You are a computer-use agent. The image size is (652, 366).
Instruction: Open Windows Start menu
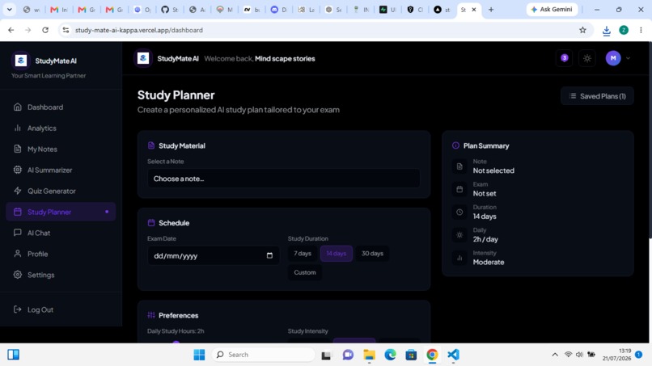(x=199, y=355)
